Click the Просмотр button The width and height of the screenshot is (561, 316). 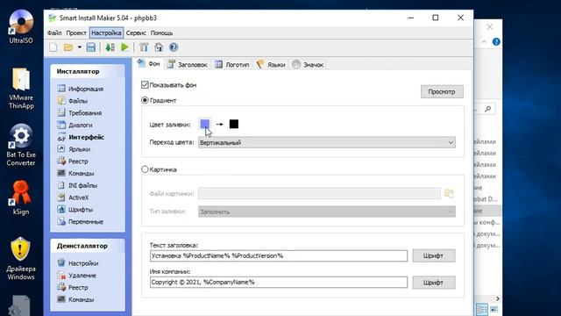[442, 91]
